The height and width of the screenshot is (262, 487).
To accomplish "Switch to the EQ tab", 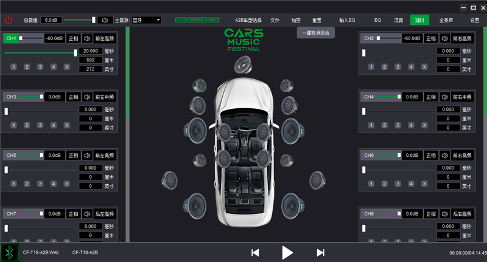I will tap(377, 20).
